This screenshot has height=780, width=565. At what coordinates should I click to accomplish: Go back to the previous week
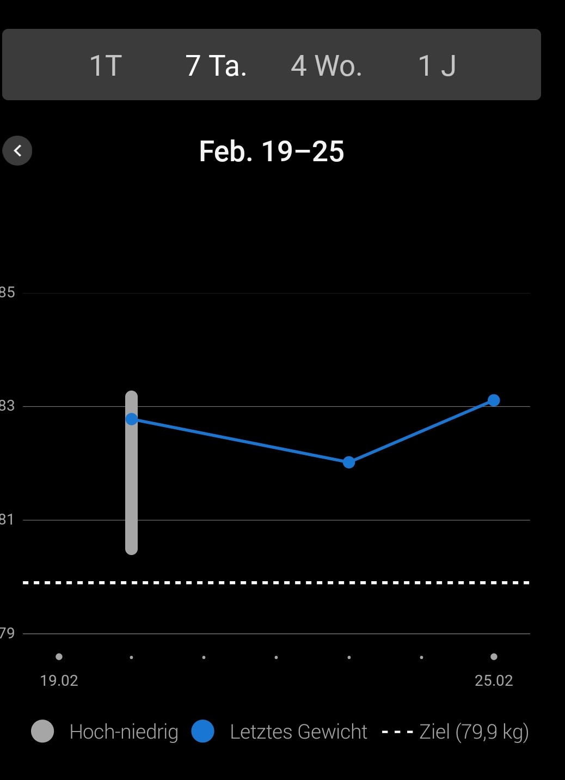[x=17, y=150]
